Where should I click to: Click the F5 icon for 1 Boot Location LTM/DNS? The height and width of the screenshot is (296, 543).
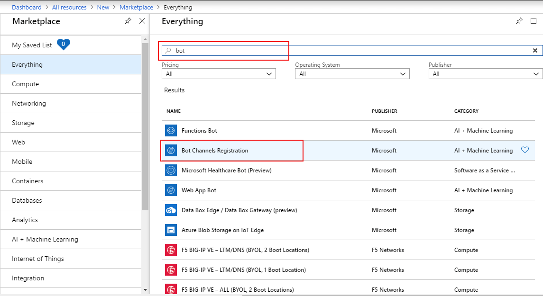click(171, 270)
